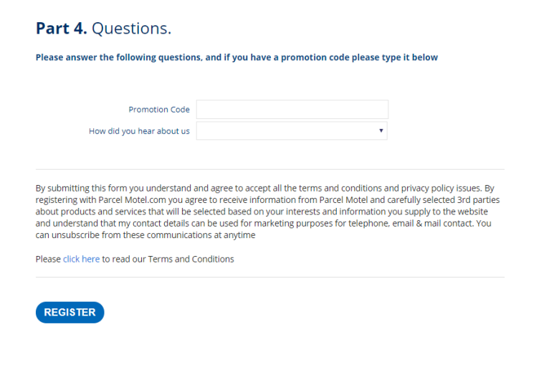
Task: Click 'By submitting this form' opening text
Action: 81,188
